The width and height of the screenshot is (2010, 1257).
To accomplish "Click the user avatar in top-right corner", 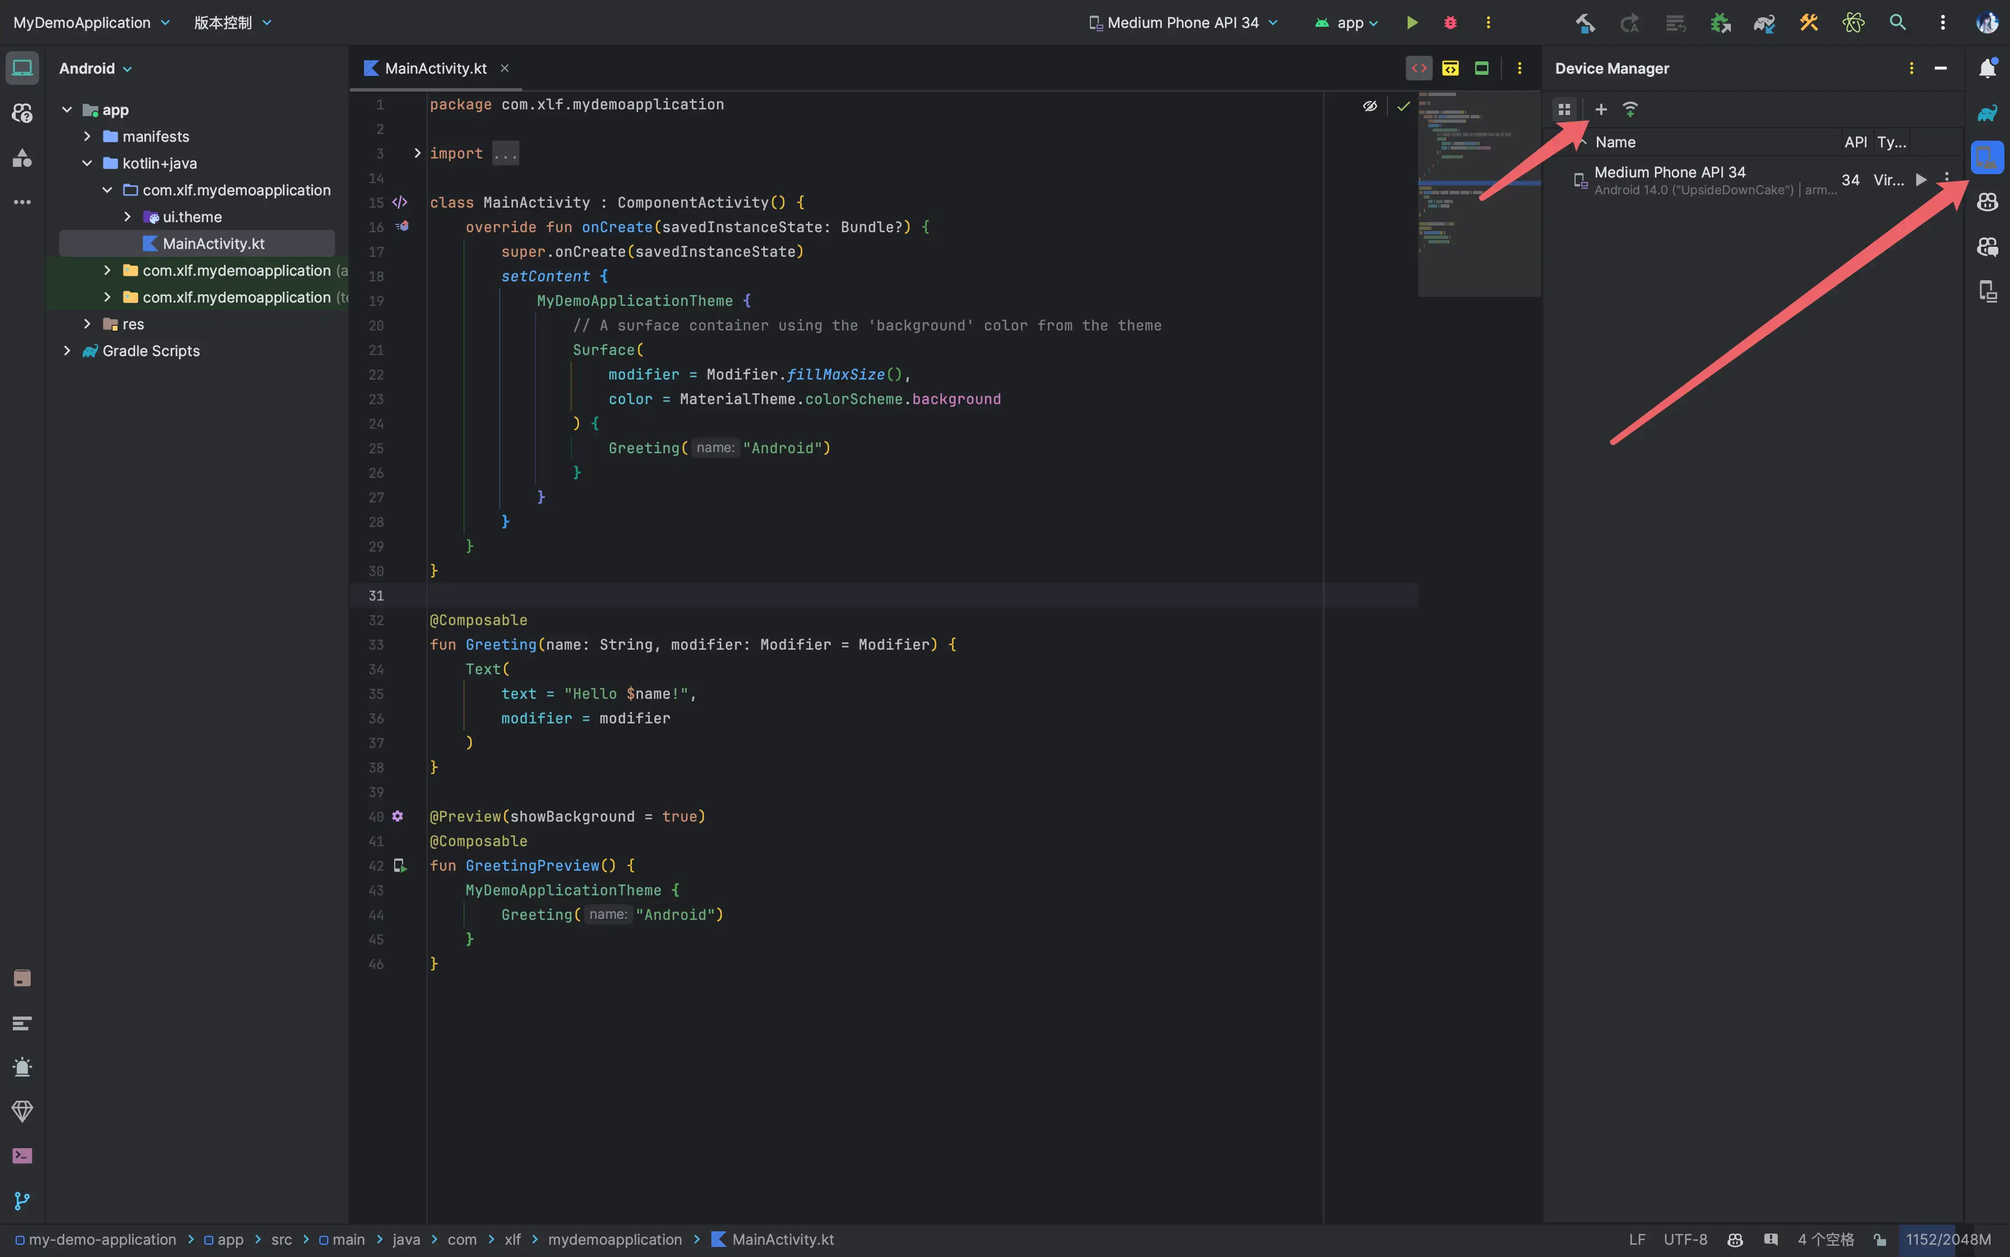I will 1987,22.
